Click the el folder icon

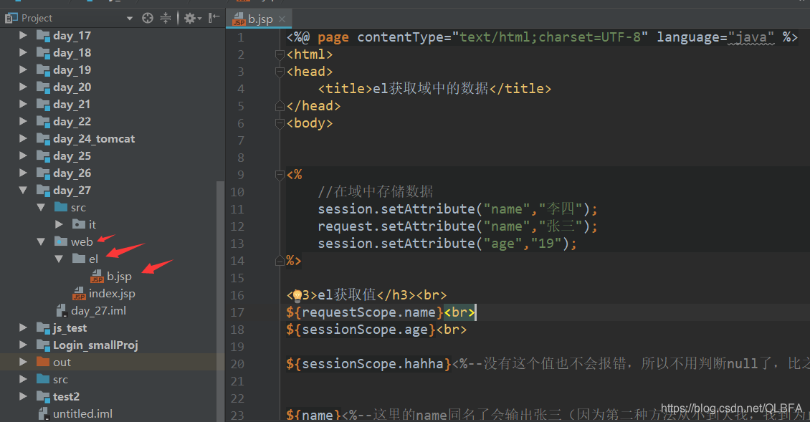[x=79, y=258]
